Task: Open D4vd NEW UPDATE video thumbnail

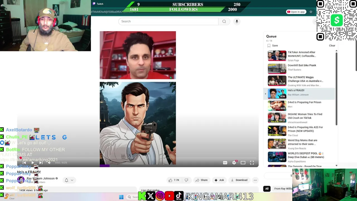Action: coord(277,131)
